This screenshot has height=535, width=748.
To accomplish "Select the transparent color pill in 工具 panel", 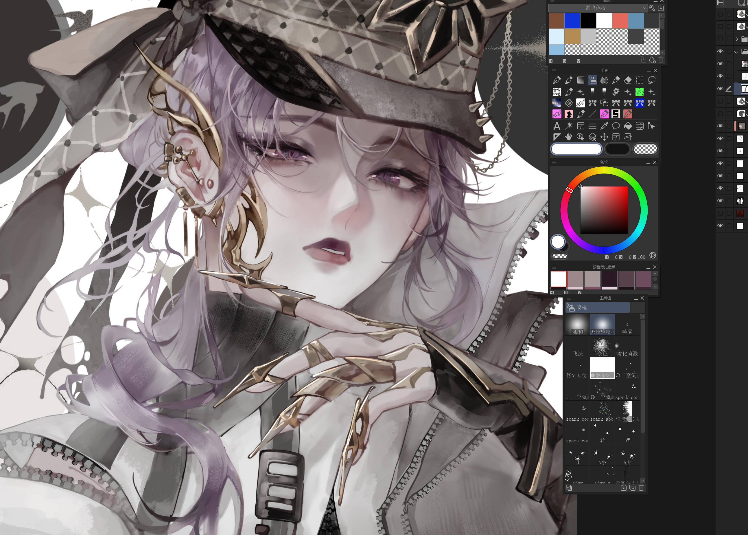I will (645, 149).
